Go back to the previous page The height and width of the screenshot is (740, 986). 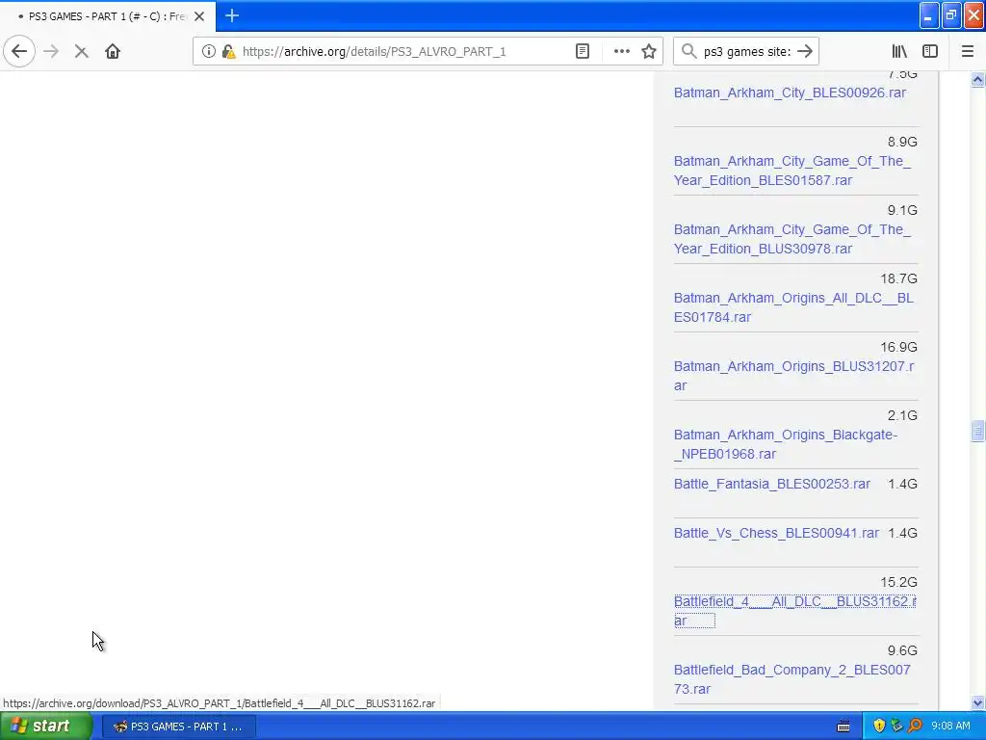pyautogui.click(x=19, y=52)
